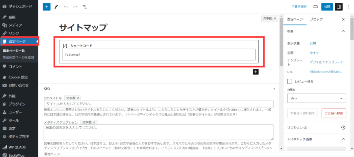Open the デフォルトテンプレート template link
Viewport: 354px width, 157px height.
point(327,62)
